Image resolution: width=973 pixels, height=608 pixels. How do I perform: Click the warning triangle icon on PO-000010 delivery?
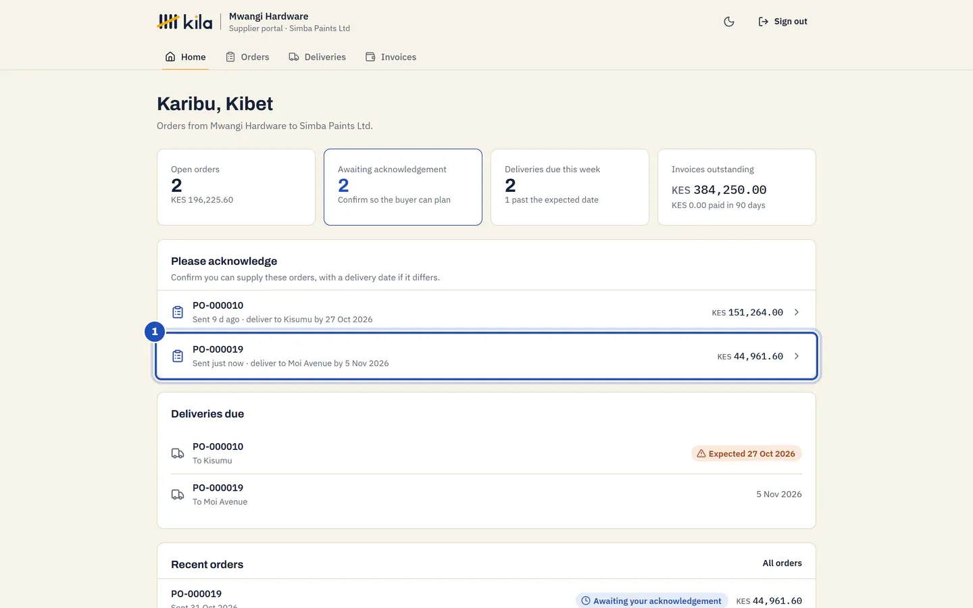tap(701, 453)
